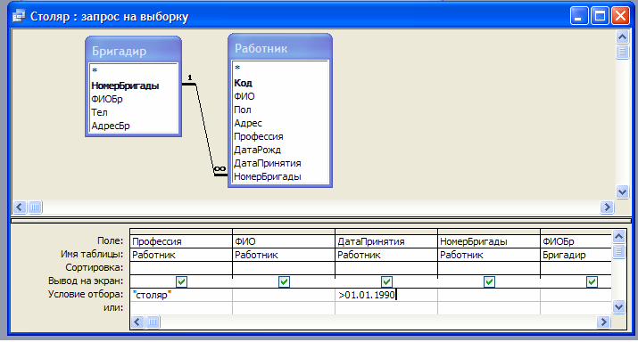This screenshot has height=342, width=638.
Task: Click empty criteria cell under ФИО column
Action: pos(284,295)
